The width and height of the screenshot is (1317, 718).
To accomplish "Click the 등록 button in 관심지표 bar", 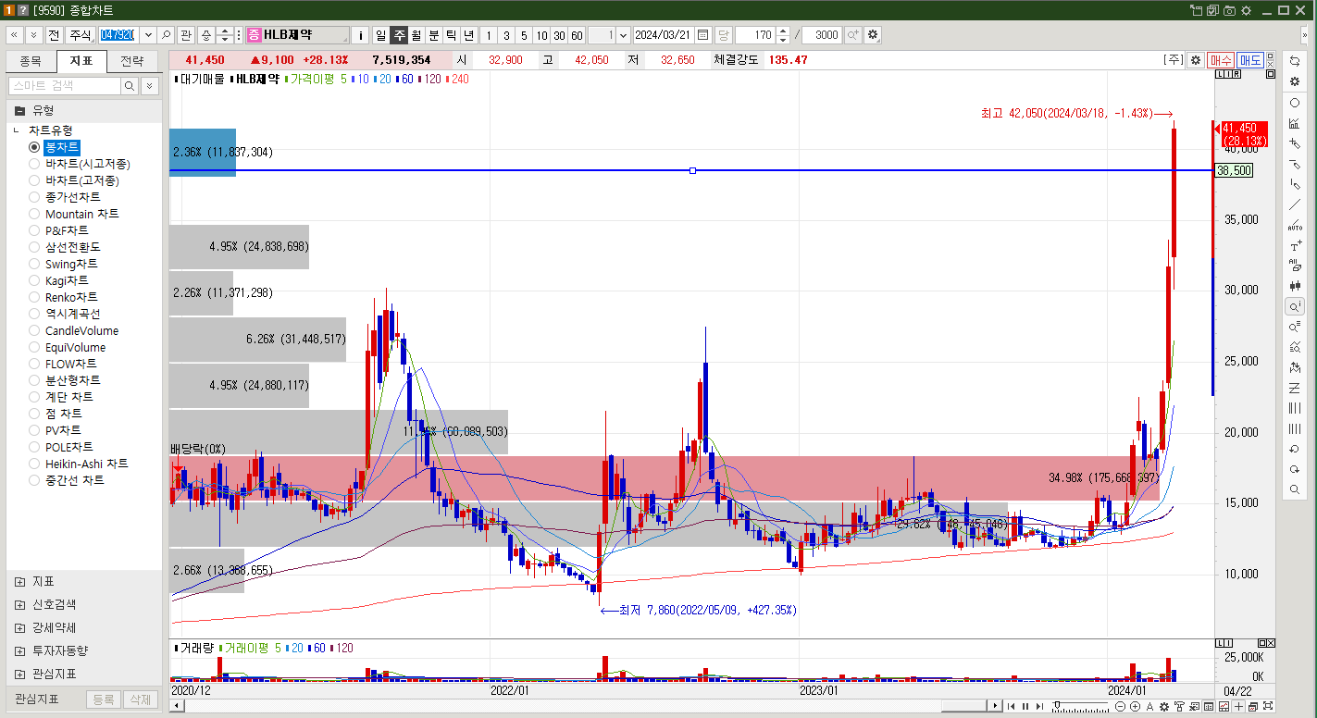I will pos(104,700).
